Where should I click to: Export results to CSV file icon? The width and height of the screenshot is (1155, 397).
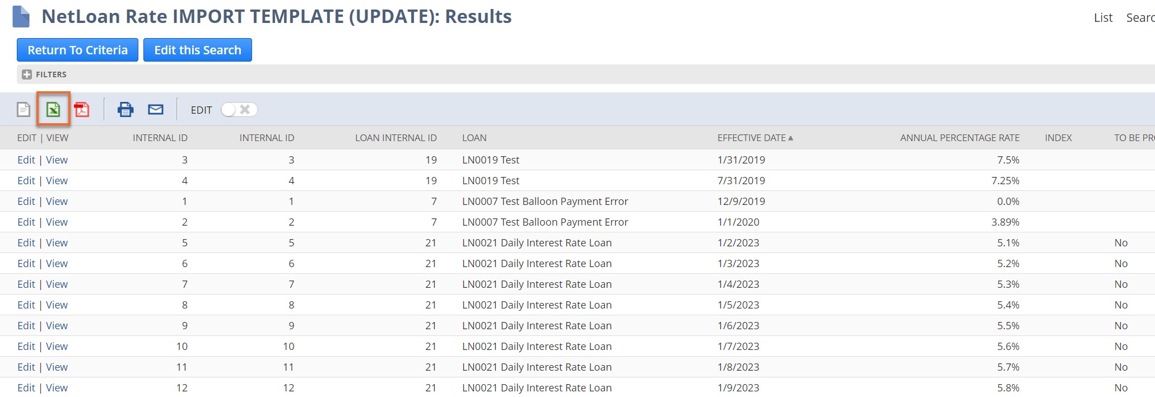[24, 110]
